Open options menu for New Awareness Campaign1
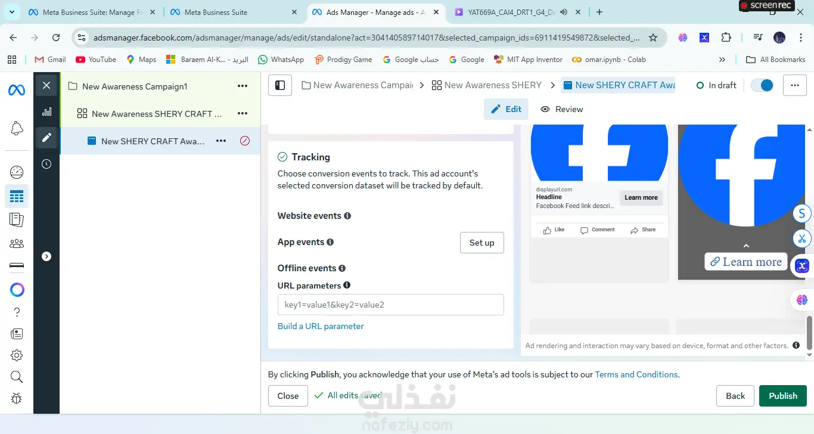The width and height of the screenshot is (814, 434). [243, 86]
